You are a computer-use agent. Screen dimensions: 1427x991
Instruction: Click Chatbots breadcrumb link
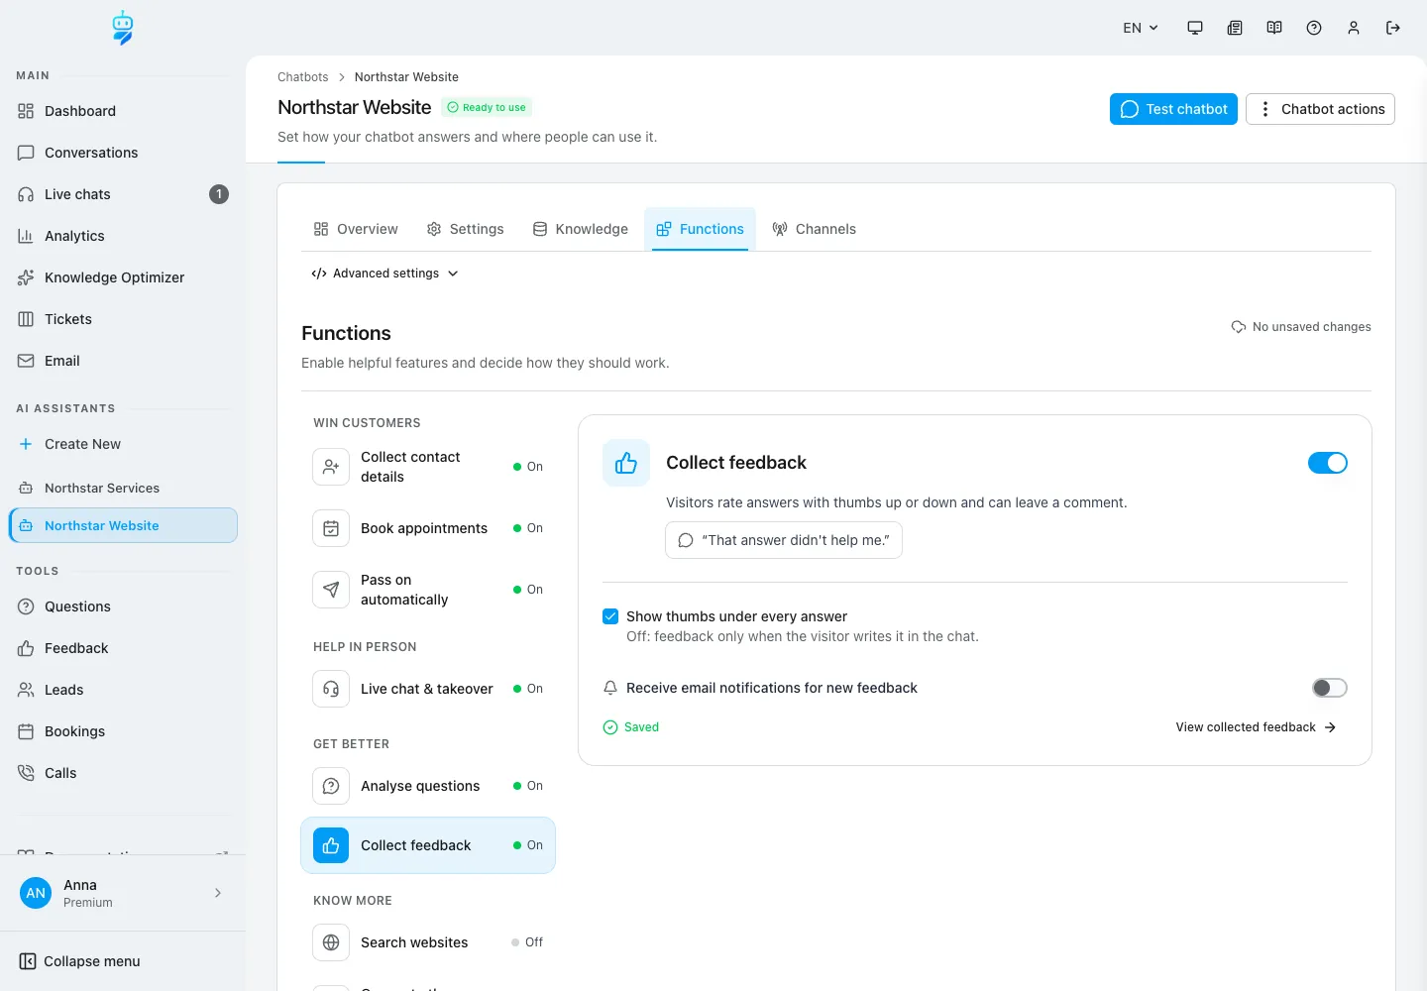(x=302, y=77)
